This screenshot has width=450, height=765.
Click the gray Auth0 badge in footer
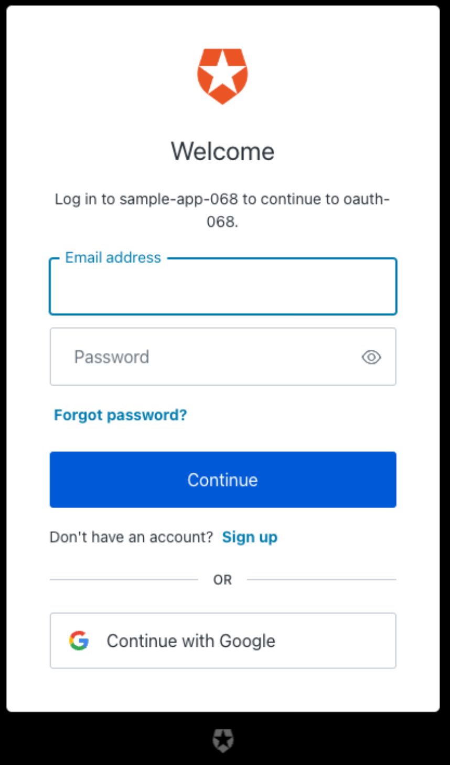point(223,741)
